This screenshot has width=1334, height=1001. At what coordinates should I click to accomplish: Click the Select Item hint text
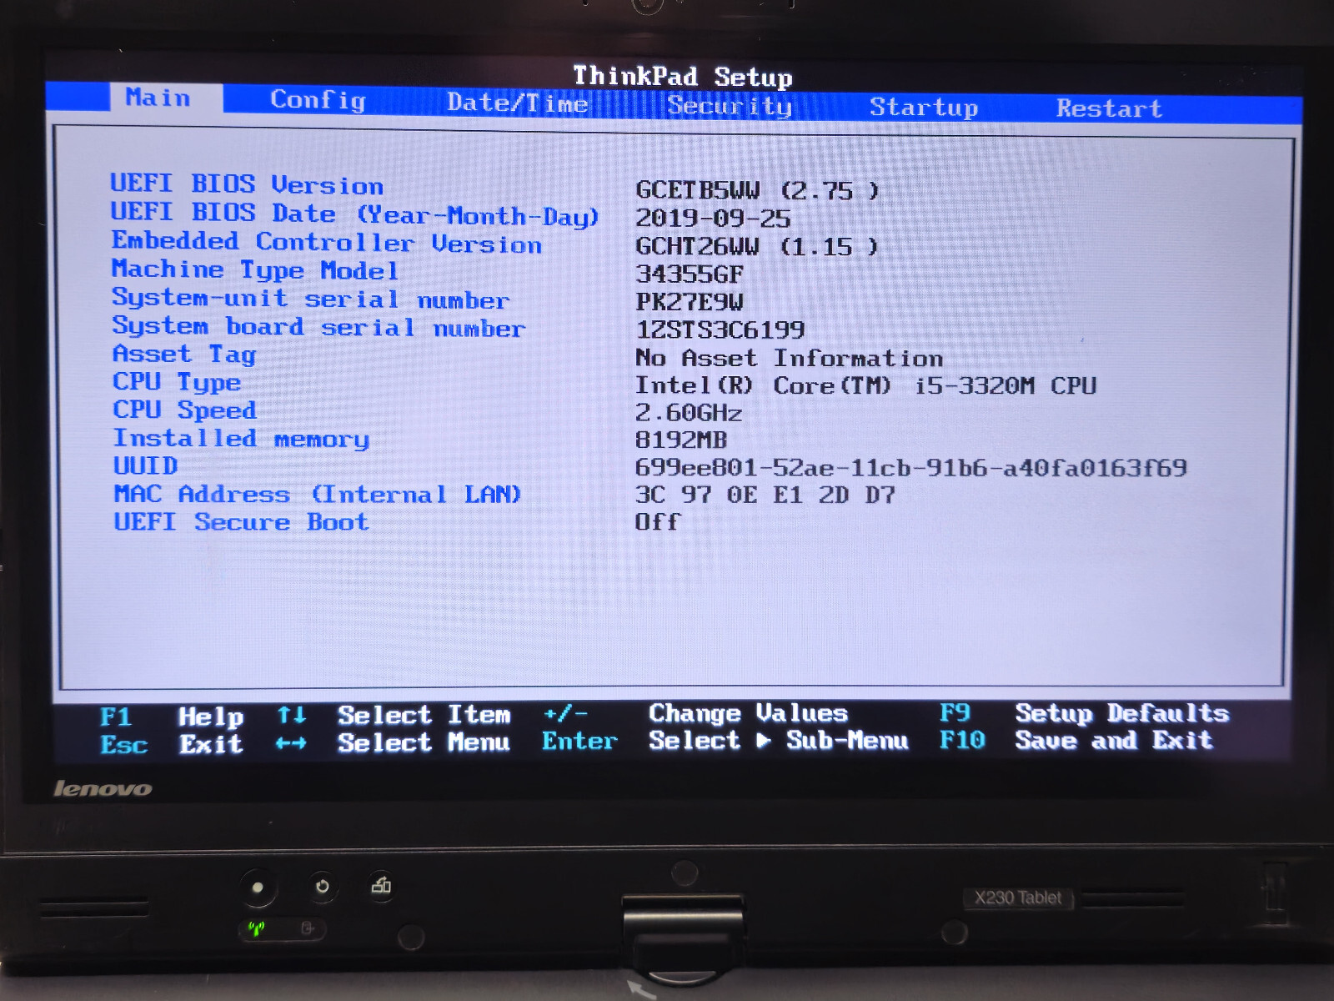pyautogui.click(x=424, y=715)
